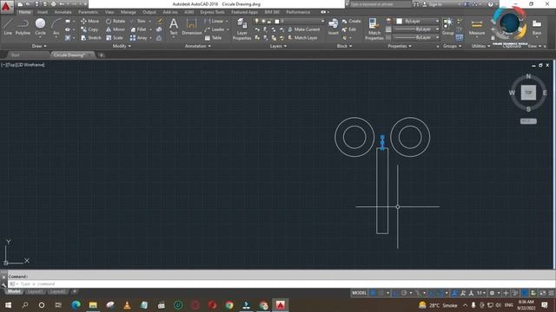Viewport: 556px width, 312px height.
Task: Click the white ByLayer color swatch
Action: [400, 21]
